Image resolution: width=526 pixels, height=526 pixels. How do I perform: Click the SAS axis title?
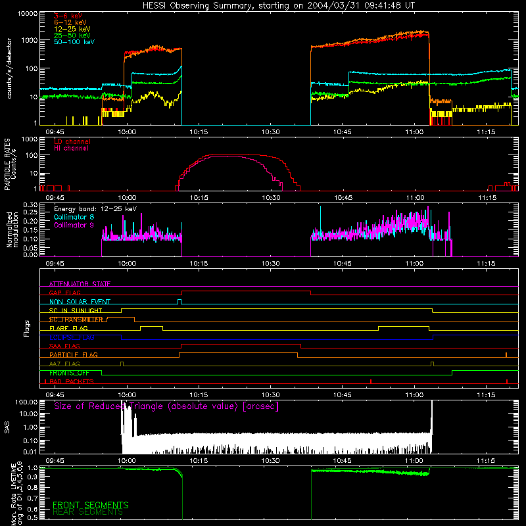click(7, 427)
